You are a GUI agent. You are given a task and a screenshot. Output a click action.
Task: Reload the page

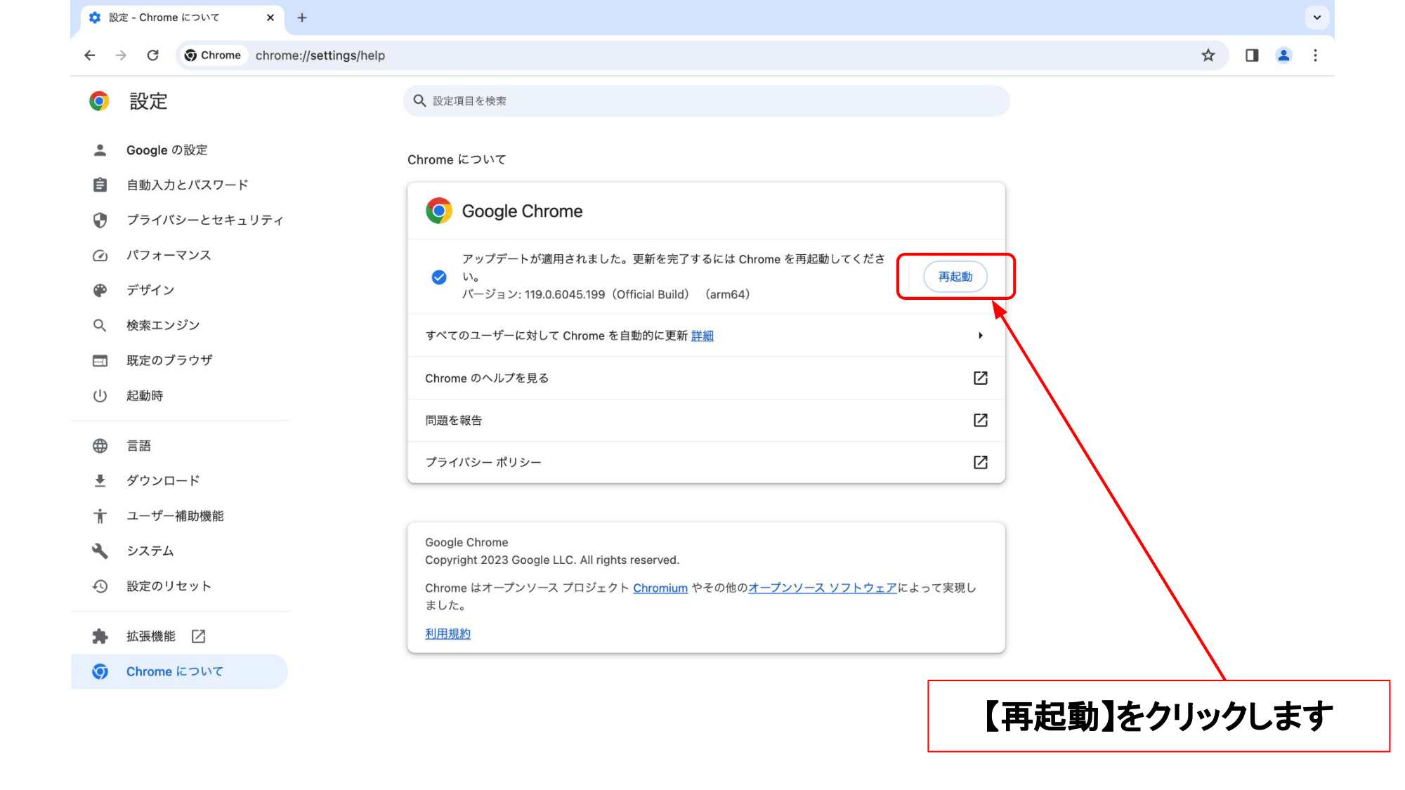click(x=152, y=55)
